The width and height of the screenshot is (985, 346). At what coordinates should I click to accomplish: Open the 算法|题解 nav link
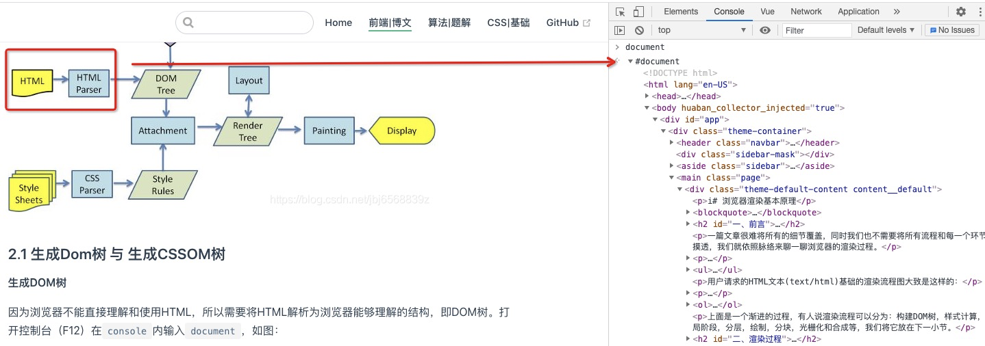click(x=449, y=23)
